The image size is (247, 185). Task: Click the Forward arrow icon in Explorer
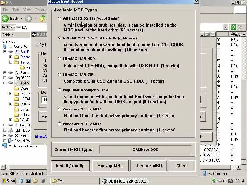[x=28, y=18]
